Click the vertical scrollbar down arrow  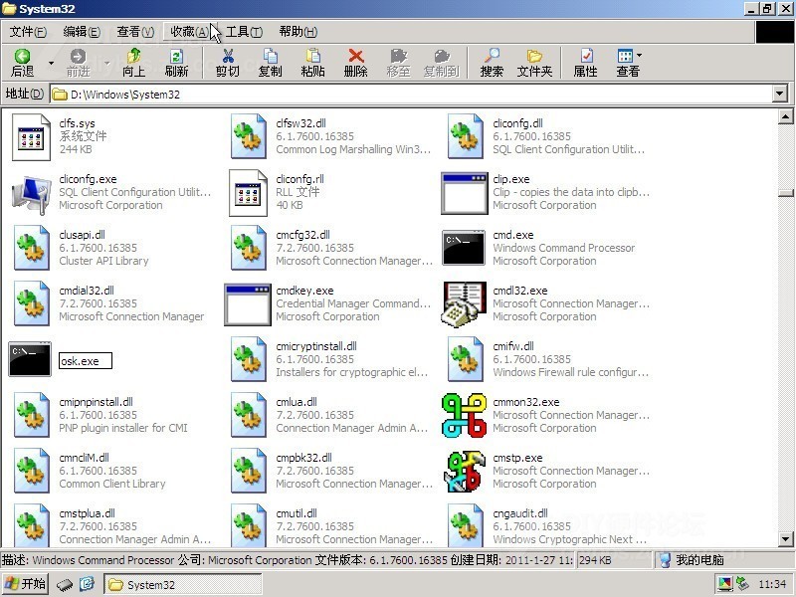point(785,538)
